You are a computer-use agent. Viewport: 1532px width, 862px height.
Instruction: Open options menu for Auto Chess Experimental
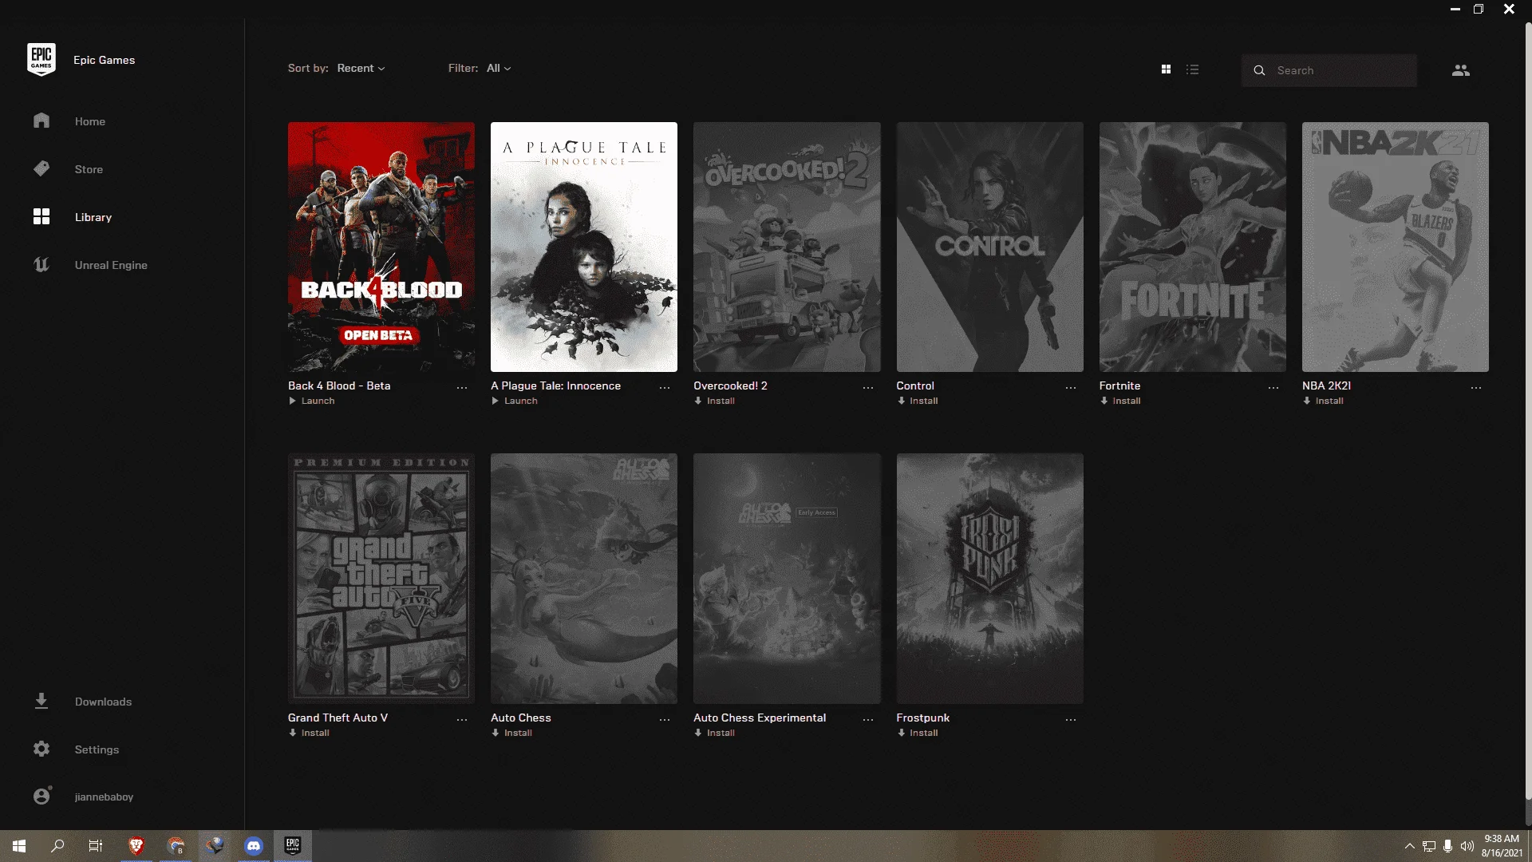[x=868, y=719]
